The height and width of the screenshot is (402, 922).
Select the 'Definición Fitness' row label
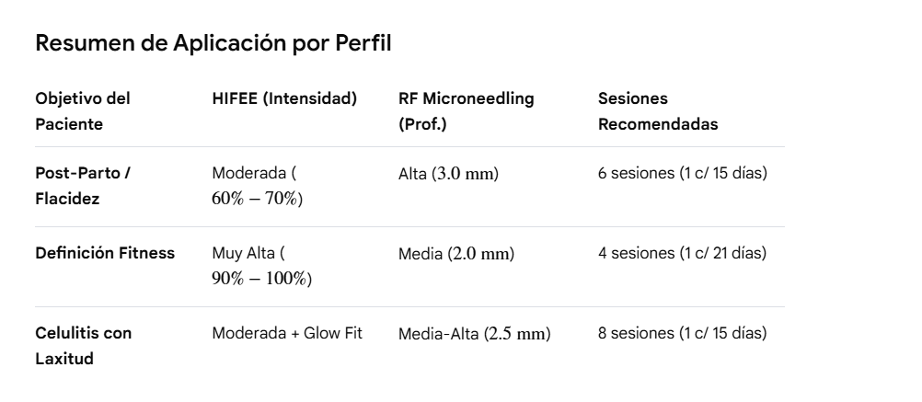click(105, 253)
